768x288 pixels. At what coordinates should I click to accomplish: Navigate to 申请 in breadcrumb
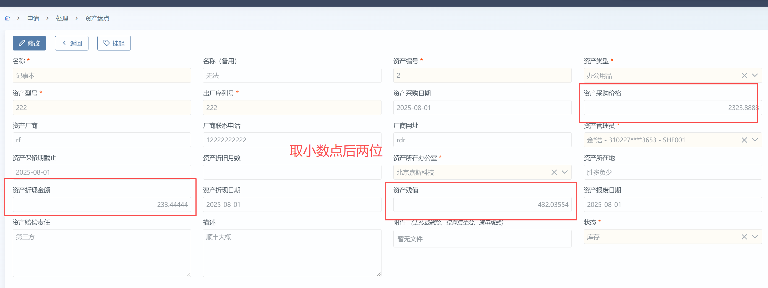point(33,18)
